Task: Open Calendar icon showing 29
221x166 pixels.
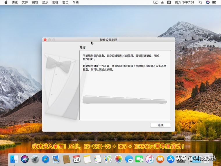Action: 77,159
